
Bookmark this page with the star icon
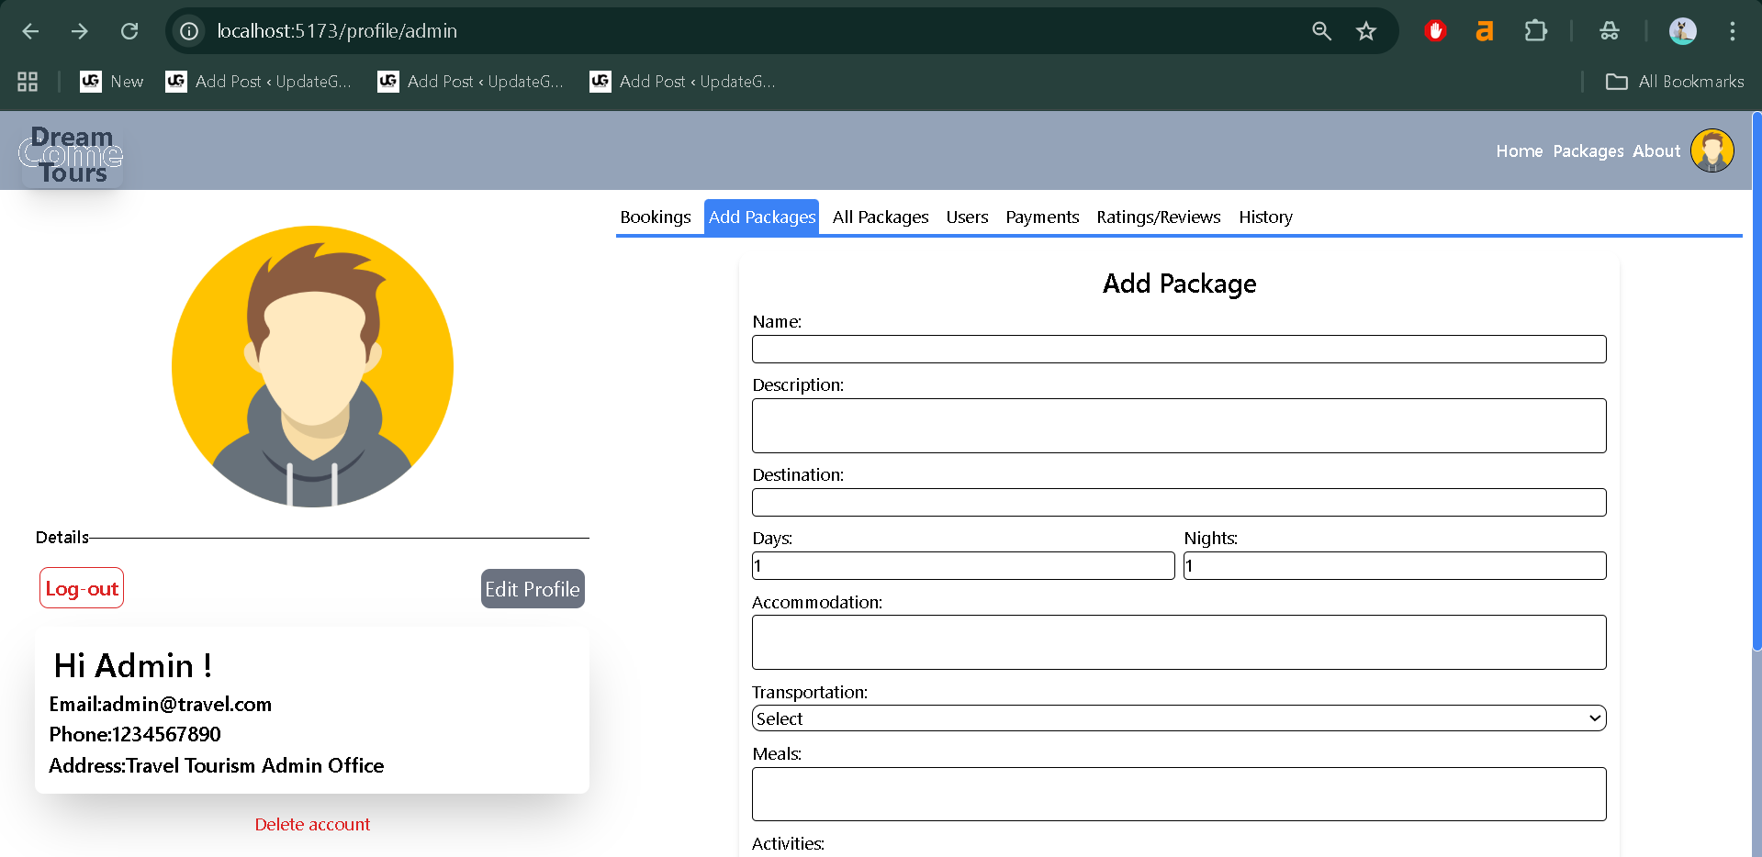pos(1365,31)
